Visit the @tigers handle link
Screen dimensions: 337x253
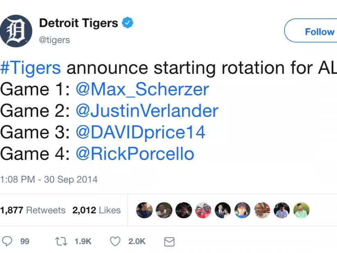point(54,40)
